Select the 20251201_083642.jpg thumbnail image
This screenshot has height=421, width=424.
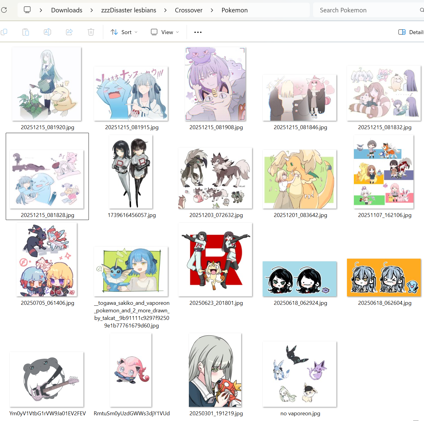299,179
